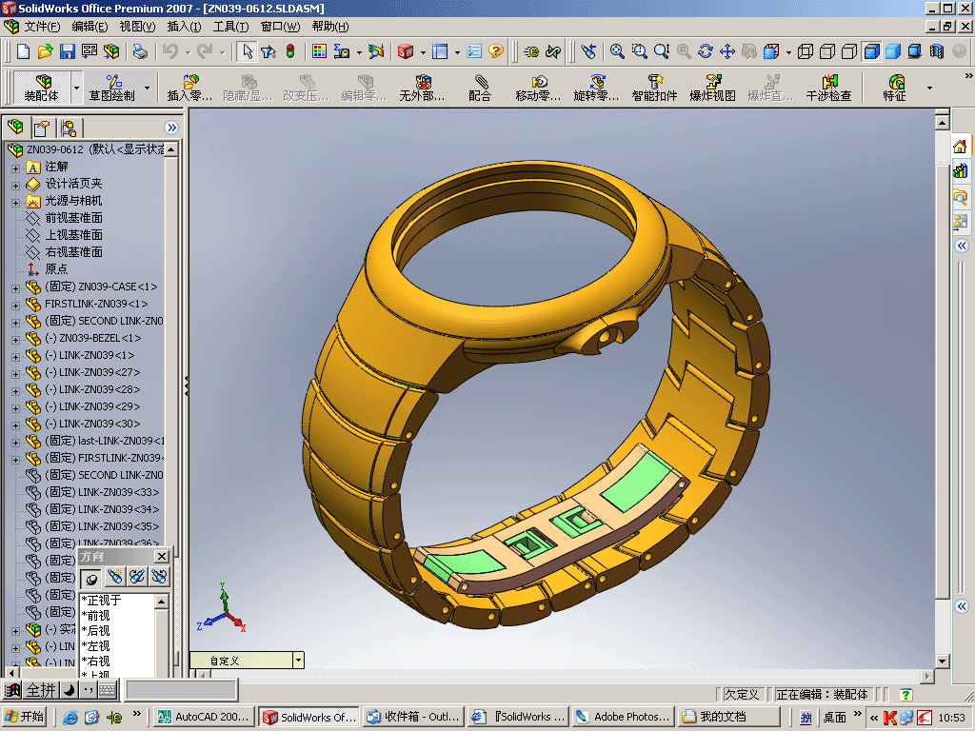Screen dimensions: 975x731
Task: Toggle the Section View tool
Action: coord(937,51)
